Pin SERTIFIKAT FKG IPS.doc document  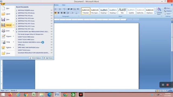[52, 16]
